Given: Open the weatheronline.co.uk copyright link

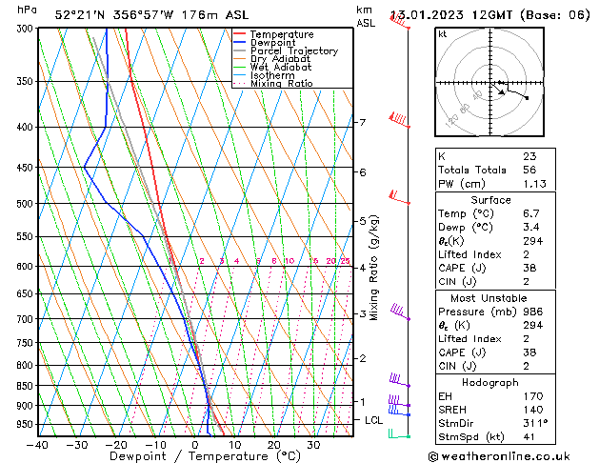Looking at the screenshot, I should click(x=499, y=456).
